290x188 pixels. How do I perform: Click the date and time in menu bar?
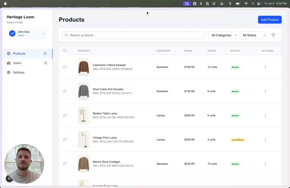[275, 3]
